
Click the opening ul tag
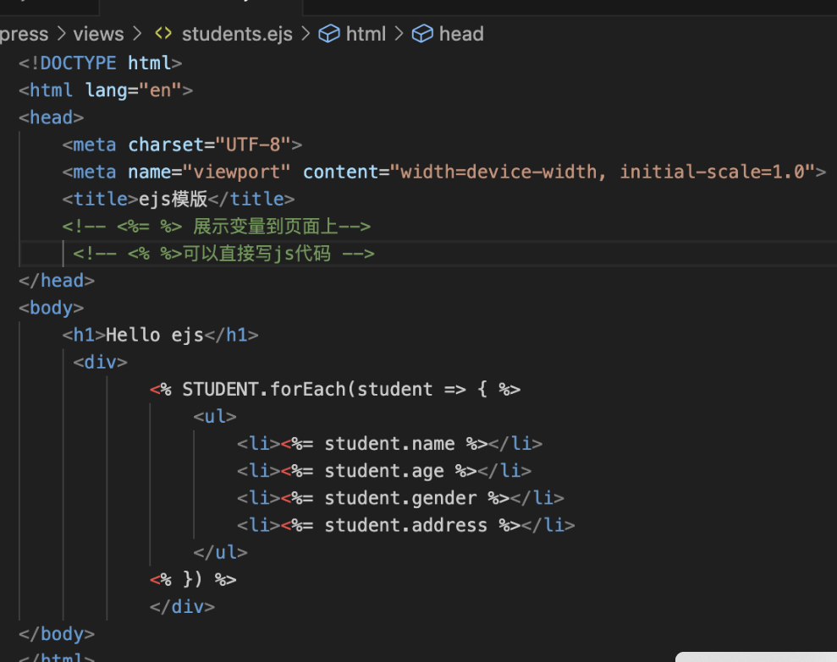pyautogui.click(x=215, y=417)
